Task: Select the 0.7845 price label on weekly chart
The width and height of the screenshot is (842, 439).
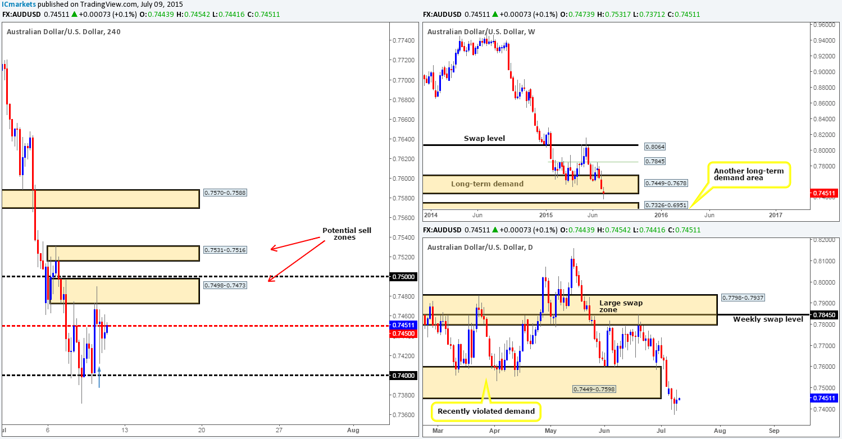Action: [655, 162]
